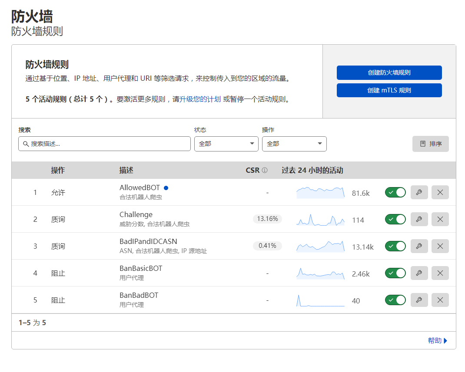Click the 13.16% CSR badge

267,219
